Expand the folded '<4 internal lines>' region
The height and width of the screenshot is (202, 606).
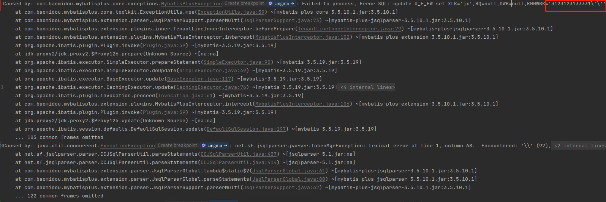[367, 87]
